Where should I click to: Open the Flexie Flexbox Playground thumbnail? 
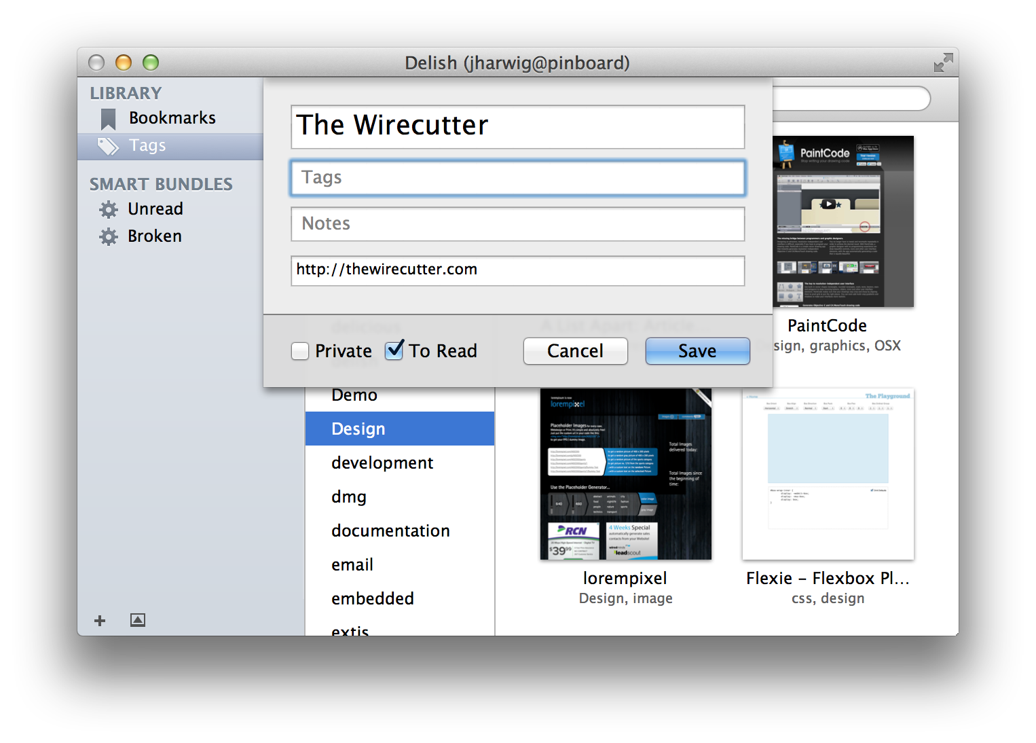tap(828, 474)
